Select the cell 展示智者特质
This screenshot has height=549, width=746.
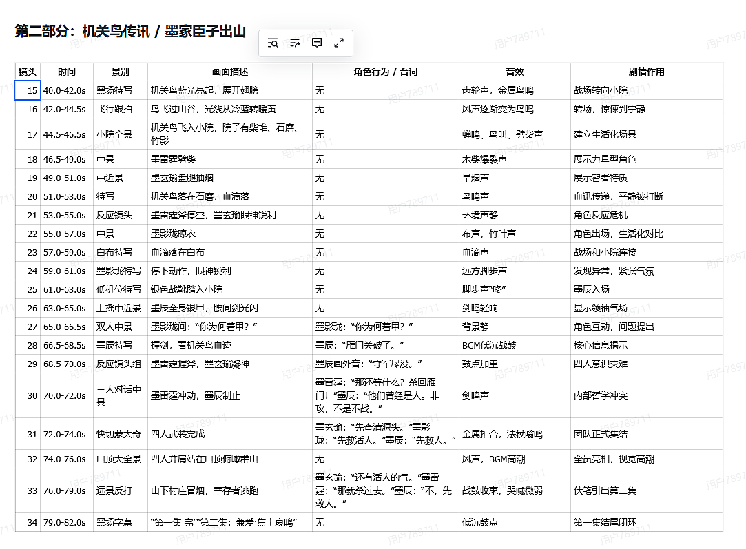point(647,178)
